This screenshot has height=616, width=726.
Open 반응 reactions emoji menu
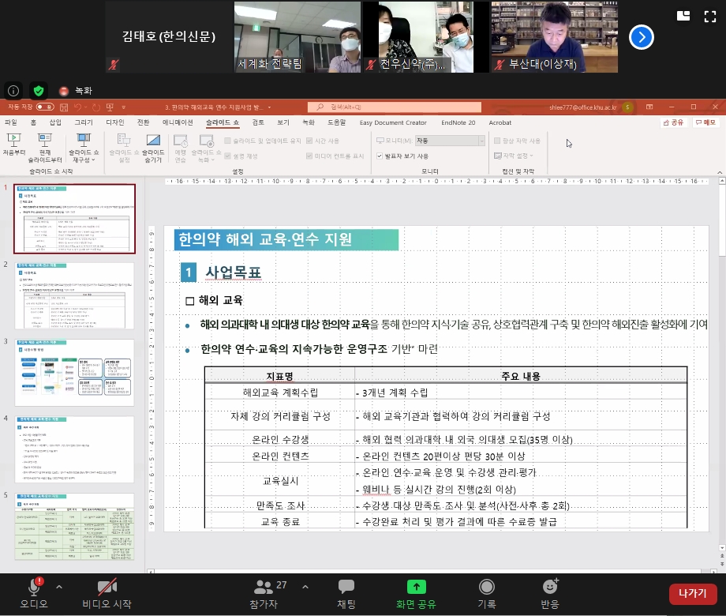pyautogui.click(x=550, y=587)
